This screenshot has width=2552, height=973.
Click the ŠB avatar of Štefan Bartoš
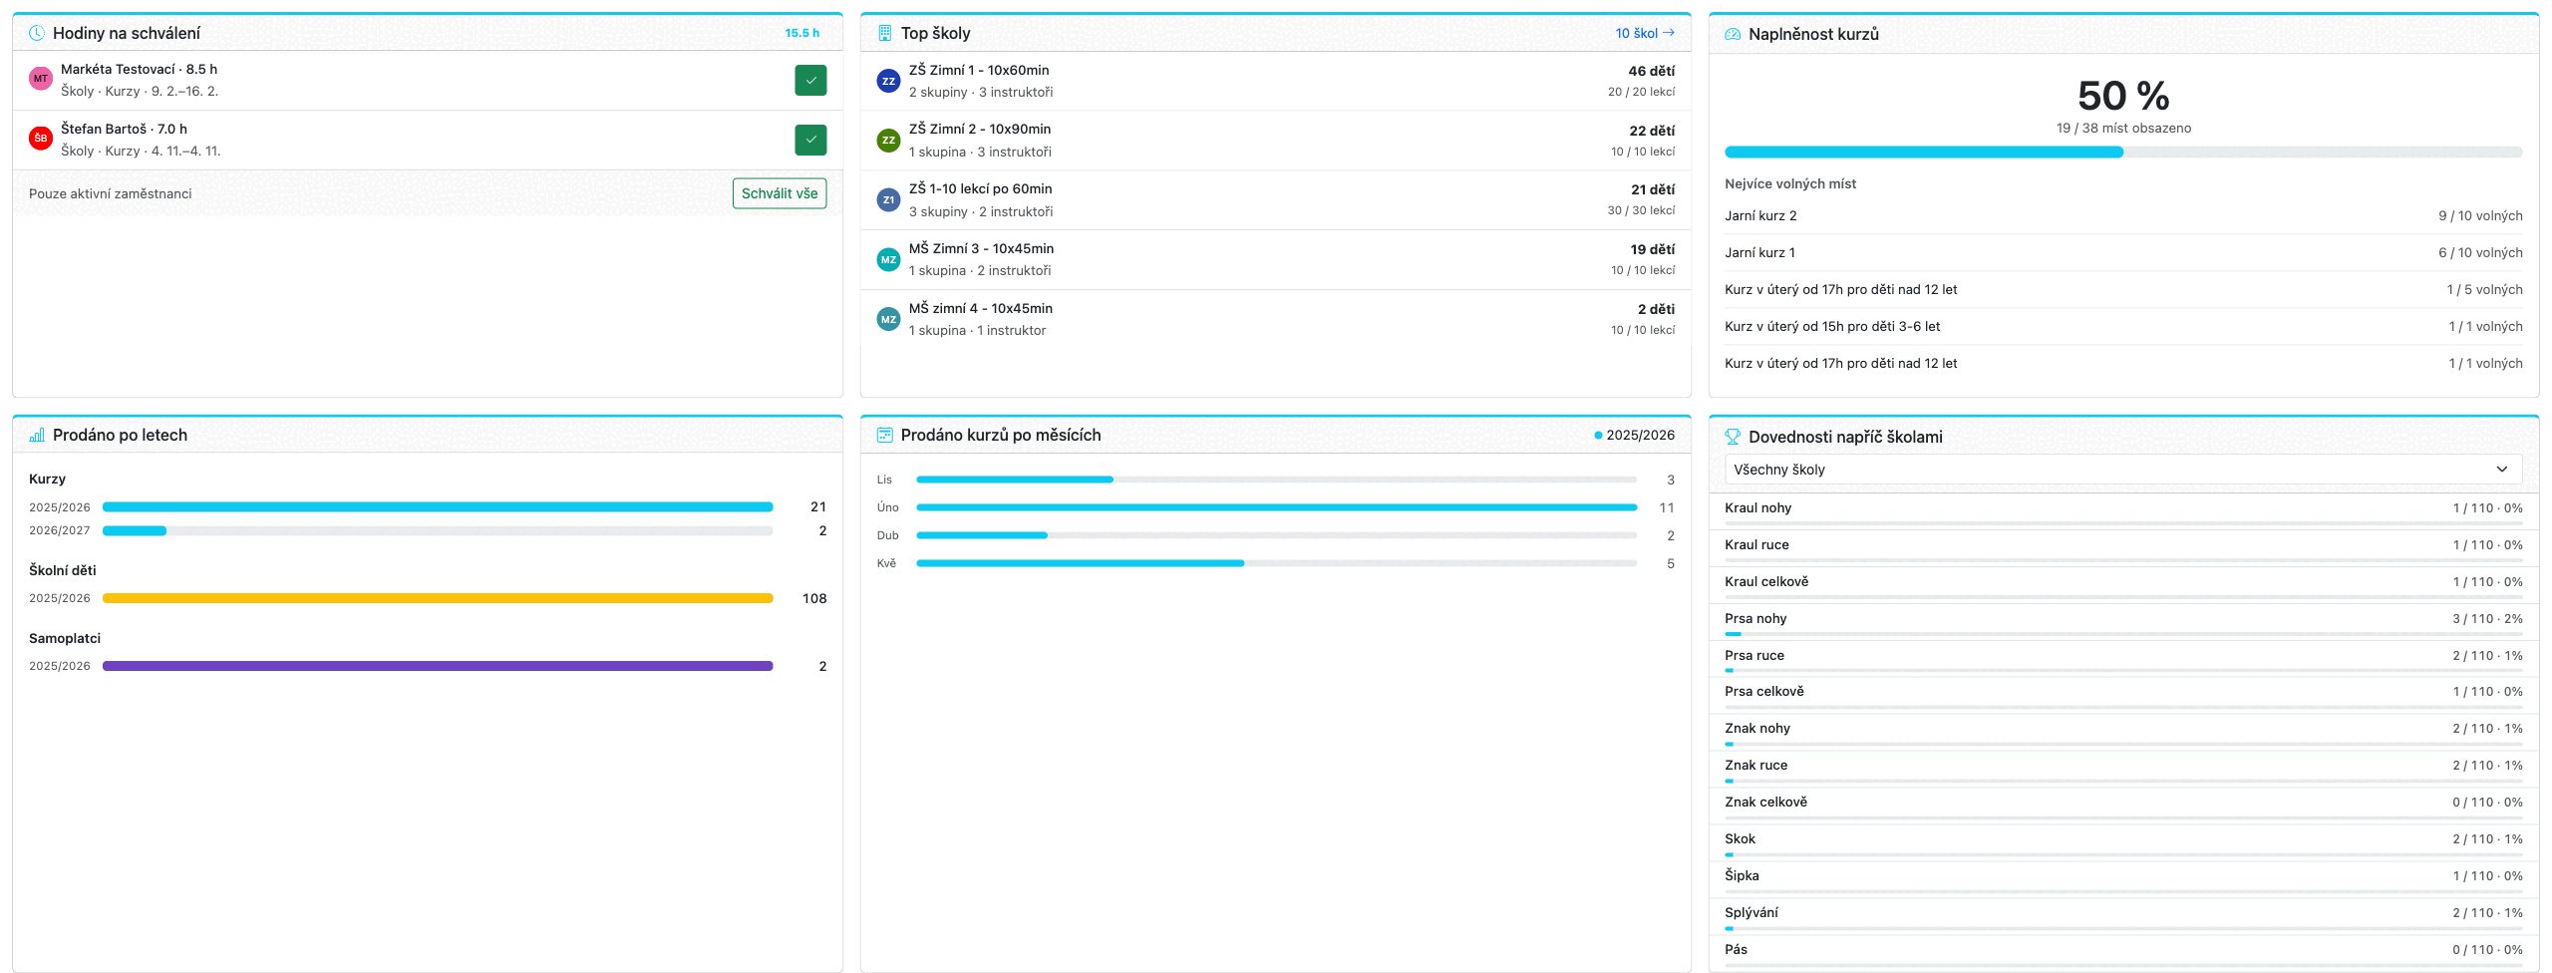click(41, 139)
